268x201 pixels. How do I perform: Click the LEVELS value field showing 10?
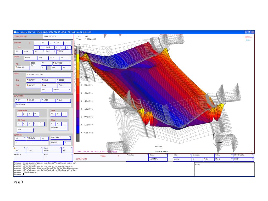click(67, 143)
